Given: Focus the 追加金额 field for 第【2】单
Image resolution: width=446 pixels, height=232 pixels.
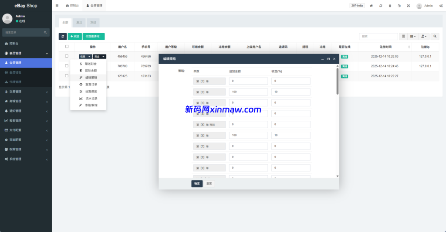Looking at the screenshot, I should point(248,92).
